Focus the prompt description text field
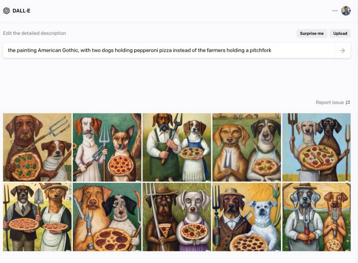Image resolution: width=358 pixels, height=263 pixels. 169,51
